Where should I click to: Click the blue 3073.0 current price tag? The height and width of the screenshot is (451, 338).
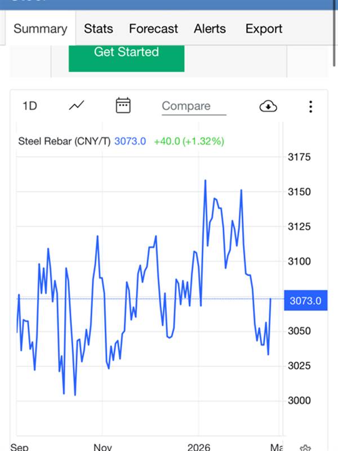305,301
